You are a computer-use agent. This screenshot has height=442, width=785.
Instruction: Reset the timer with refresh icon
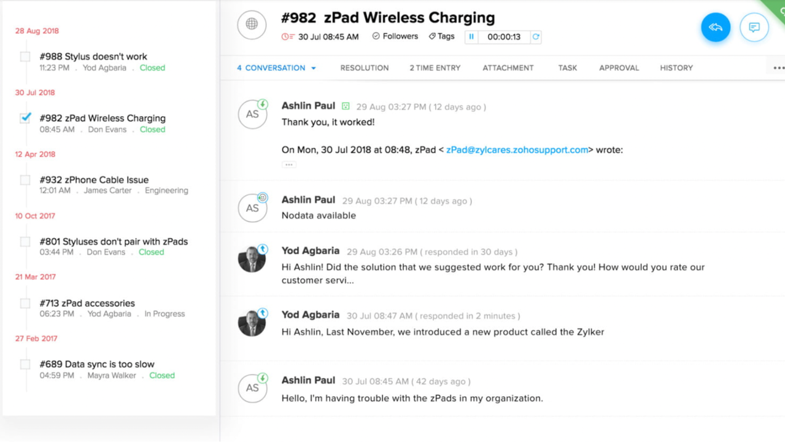pyautogui.click(x=536, y=37)
